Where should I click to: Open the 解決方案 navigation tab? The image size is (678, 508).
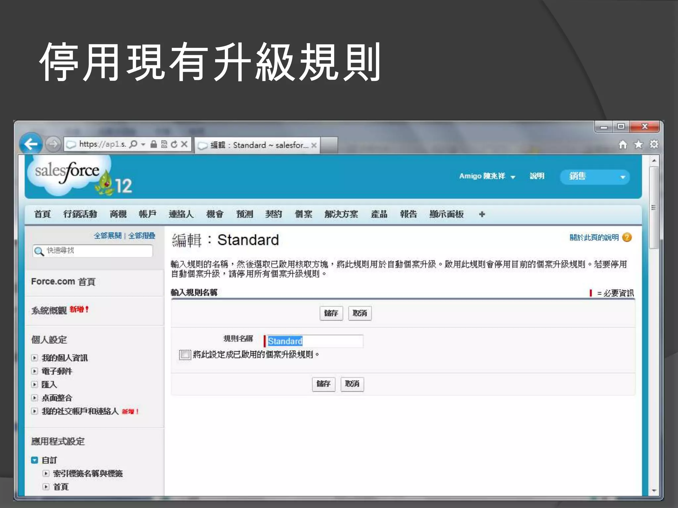pos(341,214)
